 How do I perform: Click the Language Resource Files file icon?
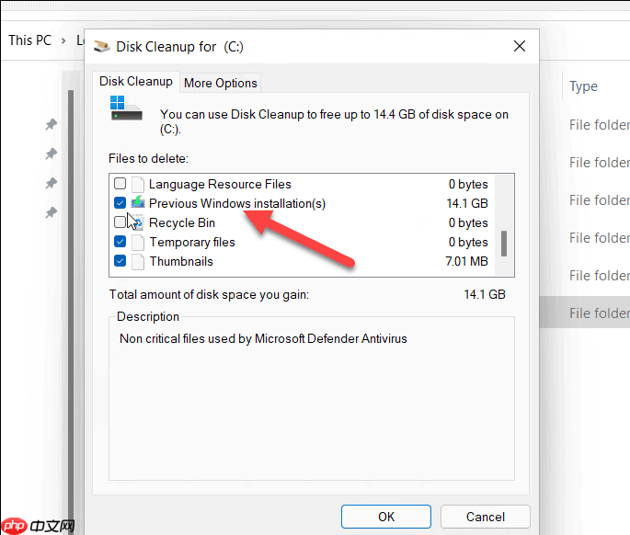tap(138, 184)
